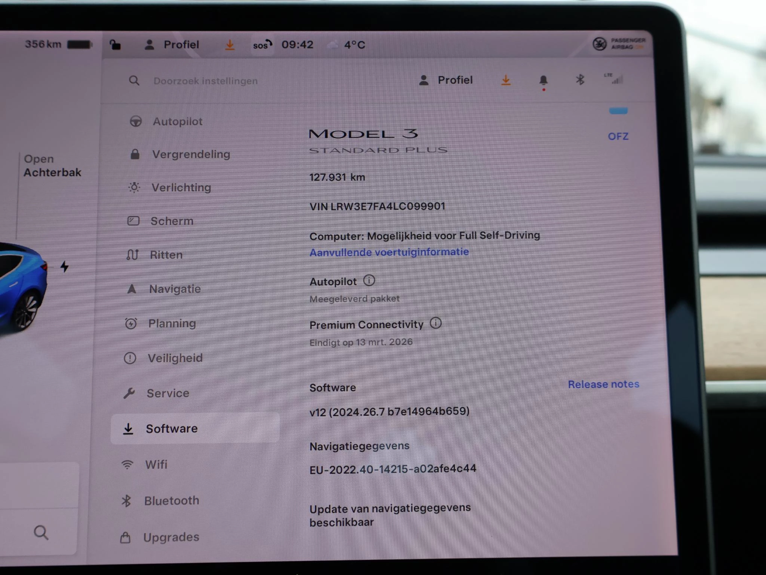Expand Aanvullende voertuiginformatie
The width and height of the screenshot is (766, 575).
click(389, 252)
